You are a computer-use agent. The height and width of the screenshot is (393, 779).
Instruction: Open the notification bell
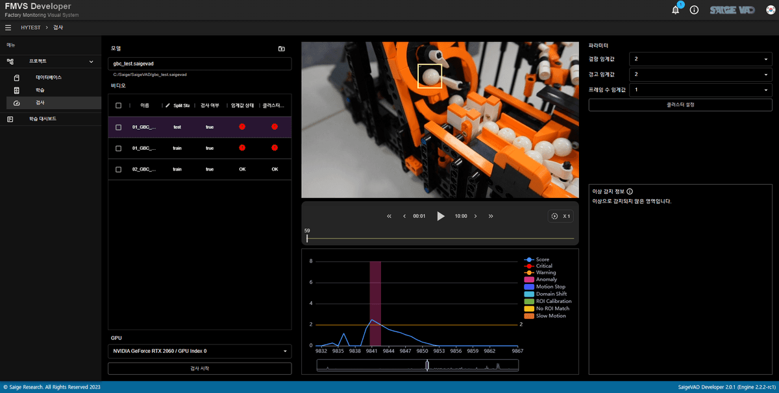pyautogui.click(x=674, y=10)
